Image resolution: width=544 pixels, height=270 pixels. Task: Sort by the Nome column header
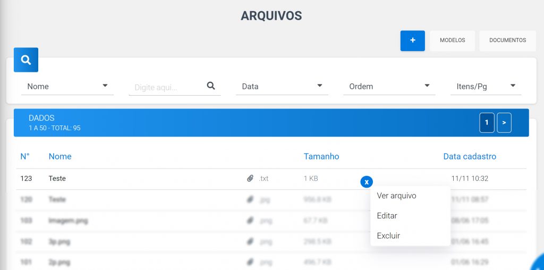[60, 156]
